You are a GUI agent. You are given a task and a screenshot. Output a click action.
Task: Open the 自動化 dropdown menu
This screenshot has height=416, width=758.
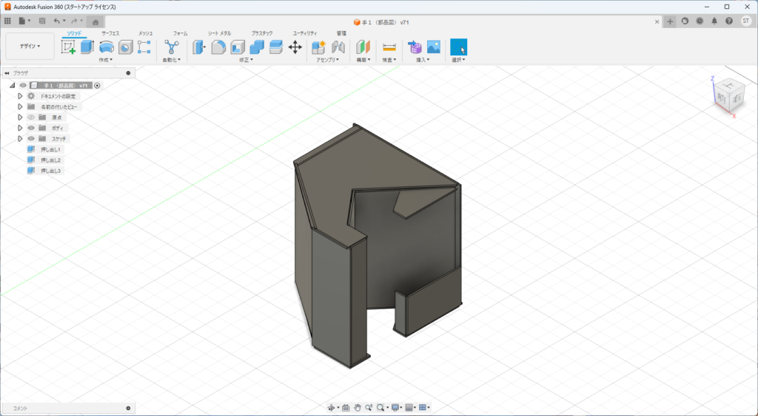pos(171,60)
